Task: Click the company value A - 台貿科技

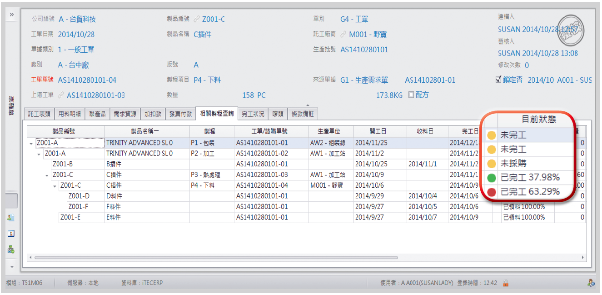Action: coord(77,19)
